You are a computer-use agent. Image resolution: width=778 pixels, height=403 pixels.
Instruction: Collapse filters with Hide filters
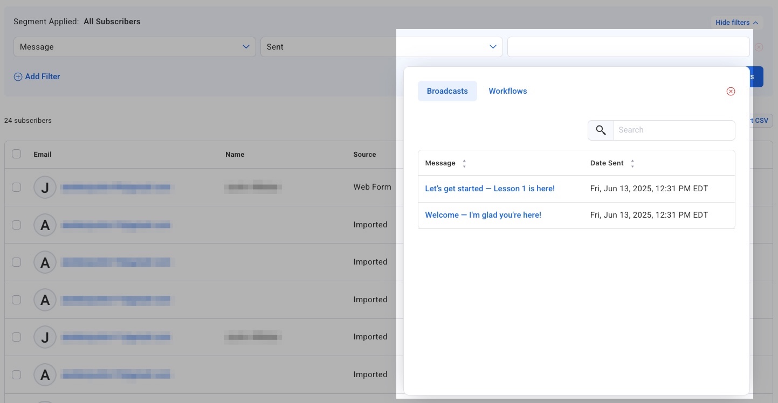point(736,23)
